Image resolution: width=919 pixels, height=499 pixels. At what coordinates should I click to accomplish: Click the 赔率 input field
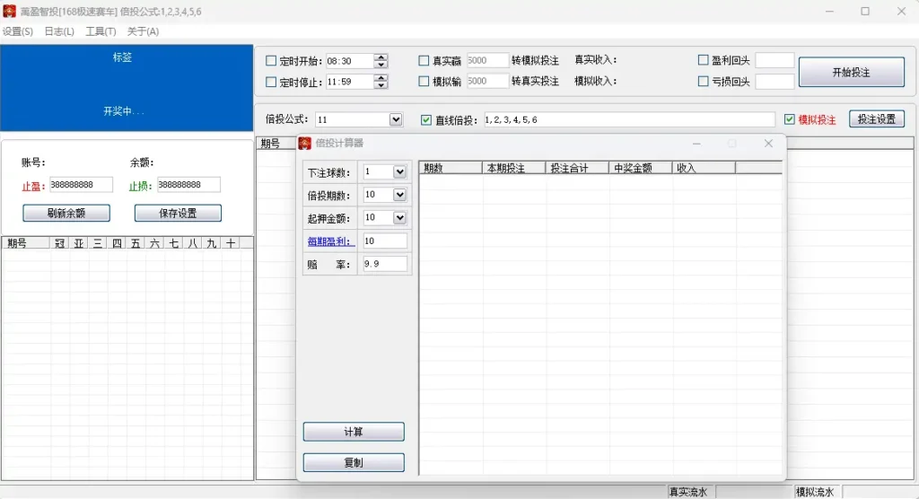(x=384, y=264)
